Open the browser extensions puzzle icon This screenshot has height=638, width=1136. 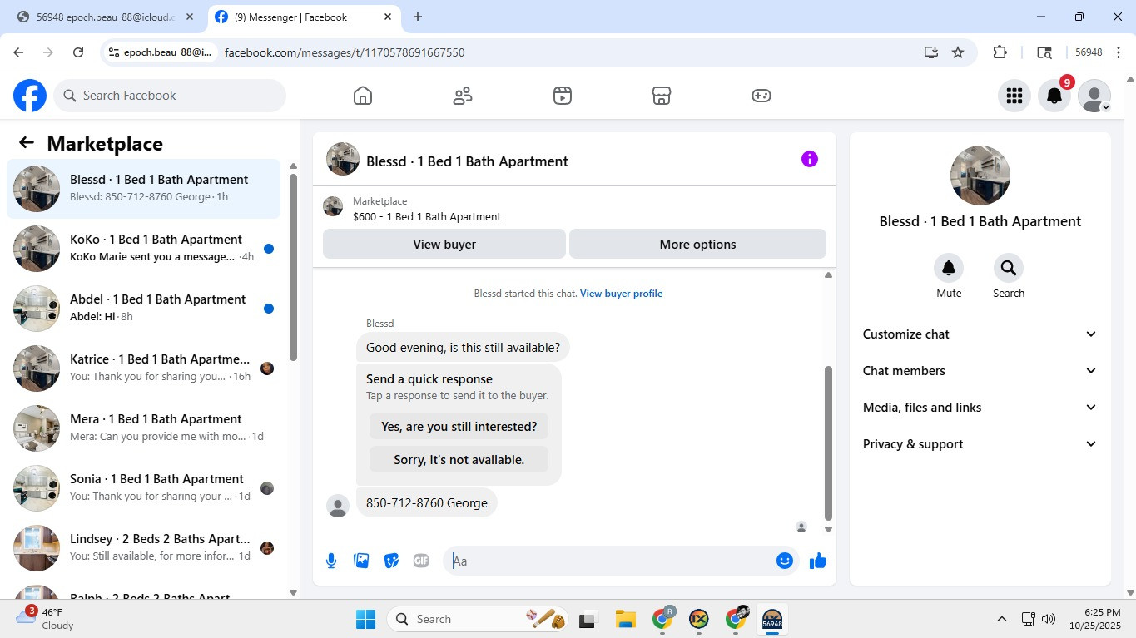[x=1000, y=52]
